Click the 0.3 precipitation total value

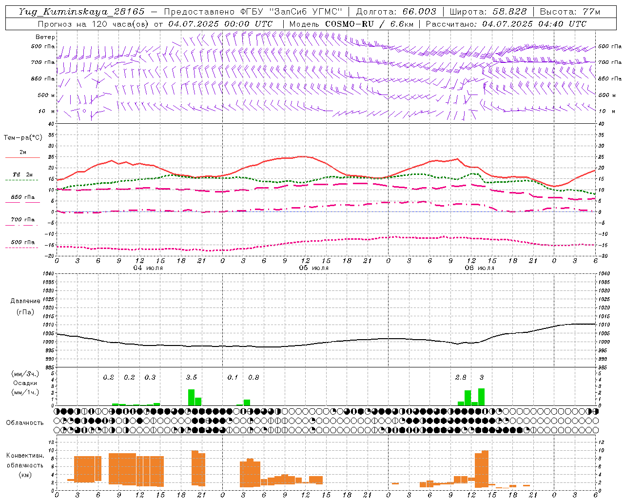coord(150,377)
